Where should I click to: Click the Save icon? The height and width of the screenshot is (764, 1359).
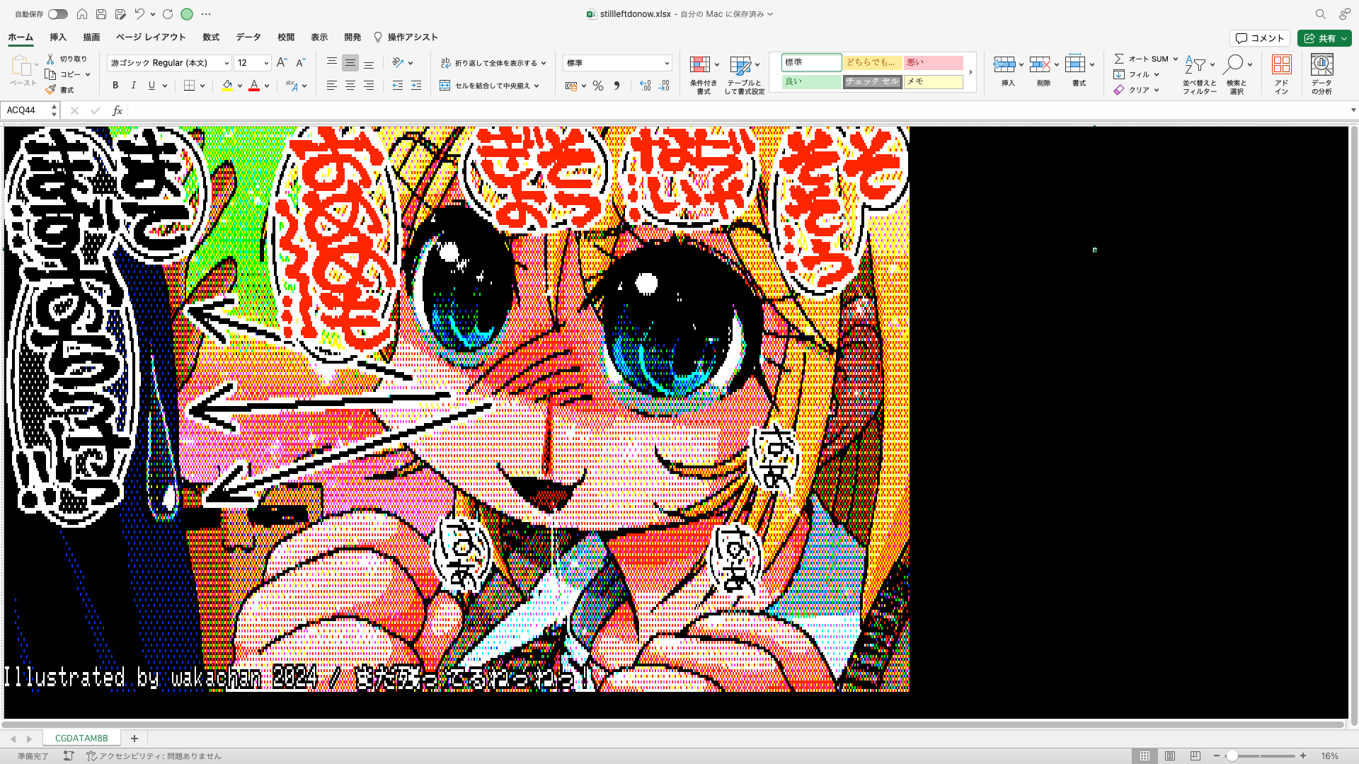click(101, 14)
